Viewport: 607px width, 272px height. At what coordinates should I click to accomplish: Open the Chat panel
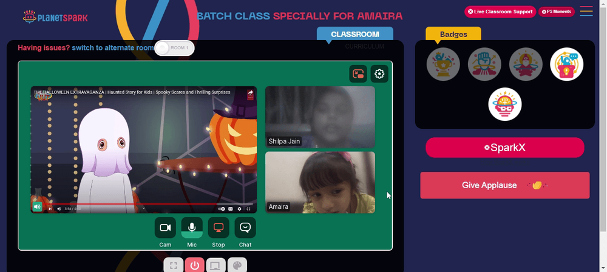click(x=245, y=228)
